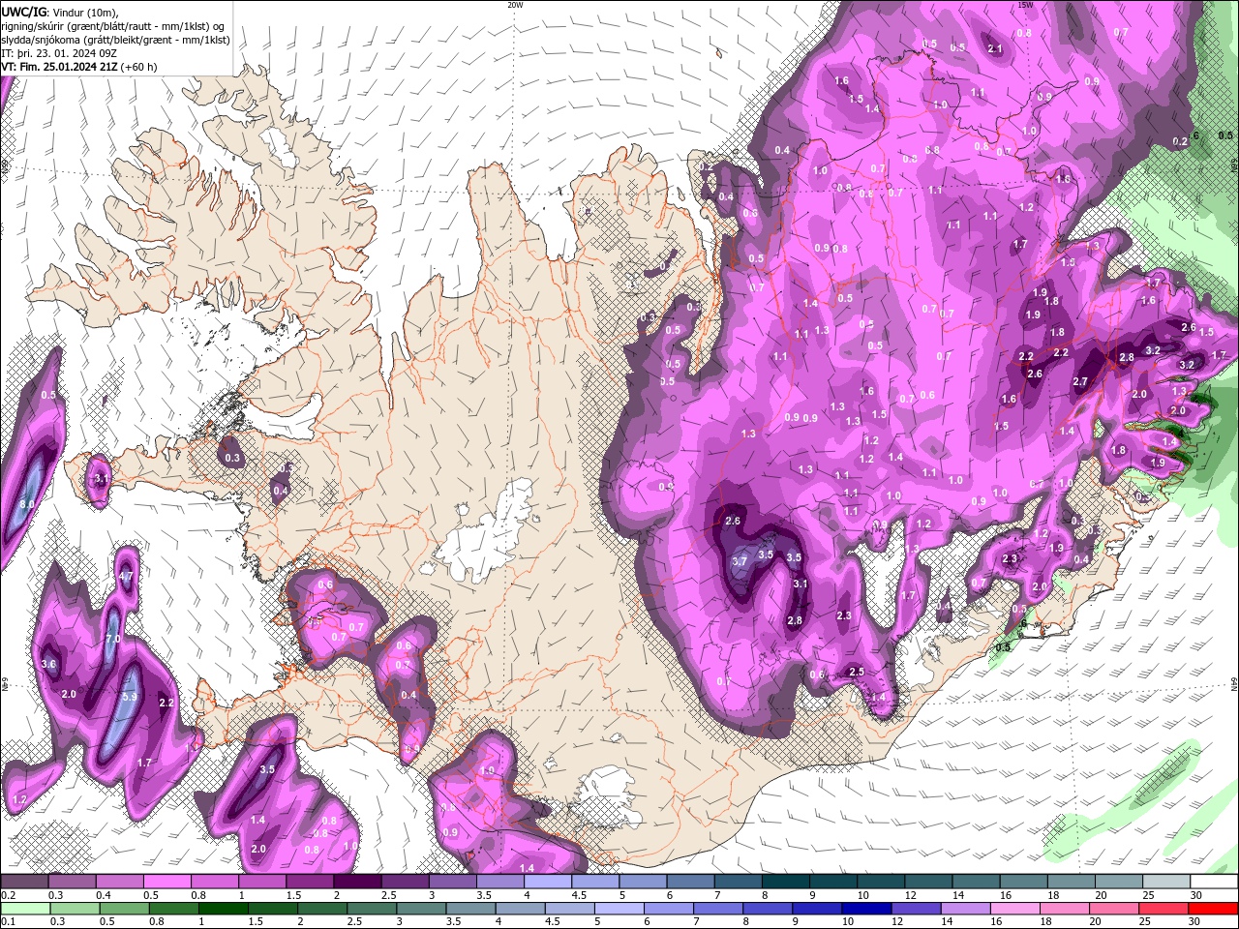Click the 3.7 snowfall value on the map

tap(740, 561)
